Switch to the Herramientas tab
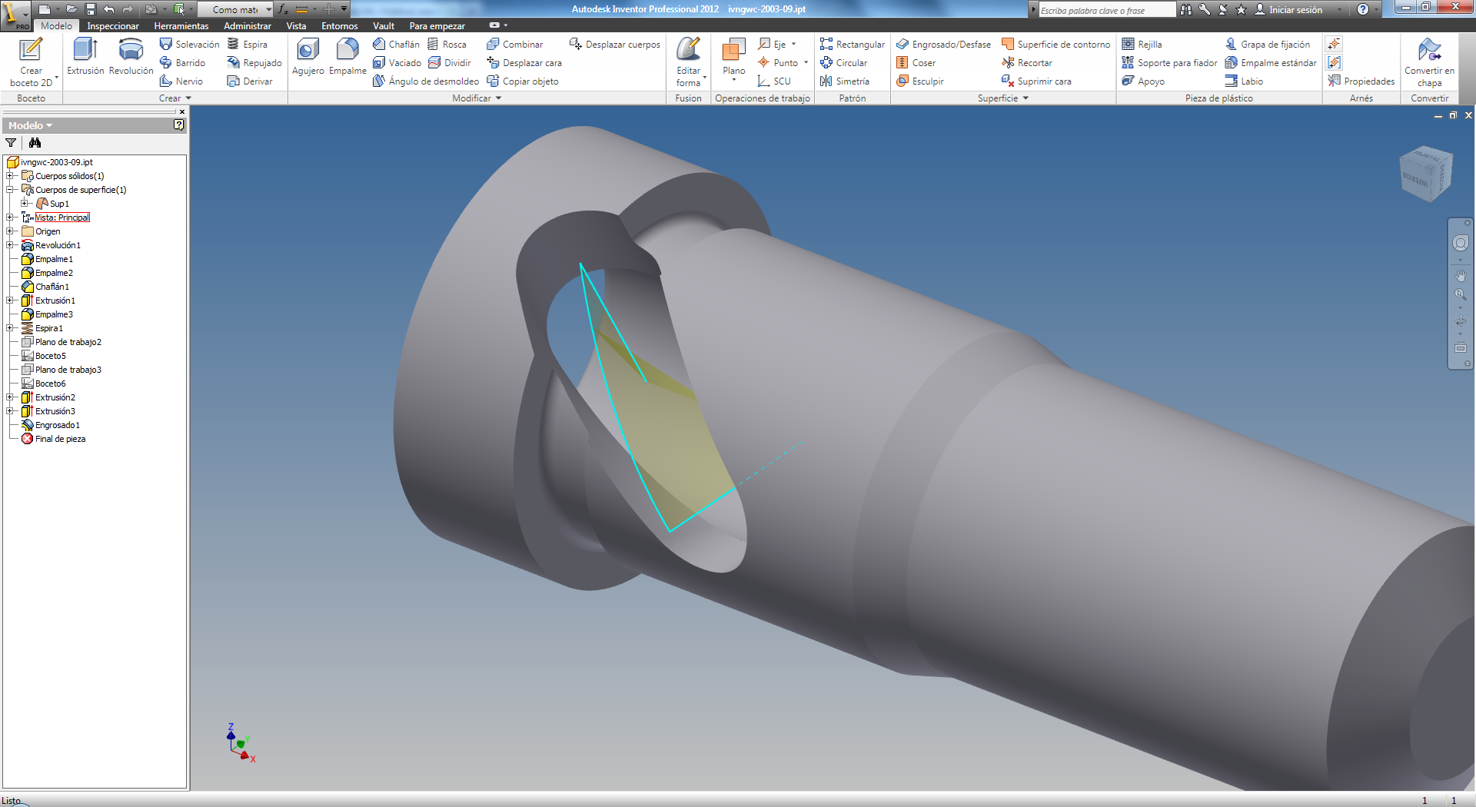Image resolution: width=1476 pixels, height=807 pixels. click(x=181, y=25)
